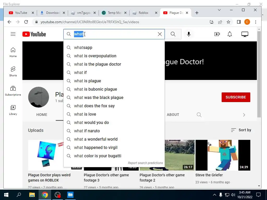Open the channel ABOUT tab
Screen dimensions: 267x200
pyautogui.click(x=173, y=115)
